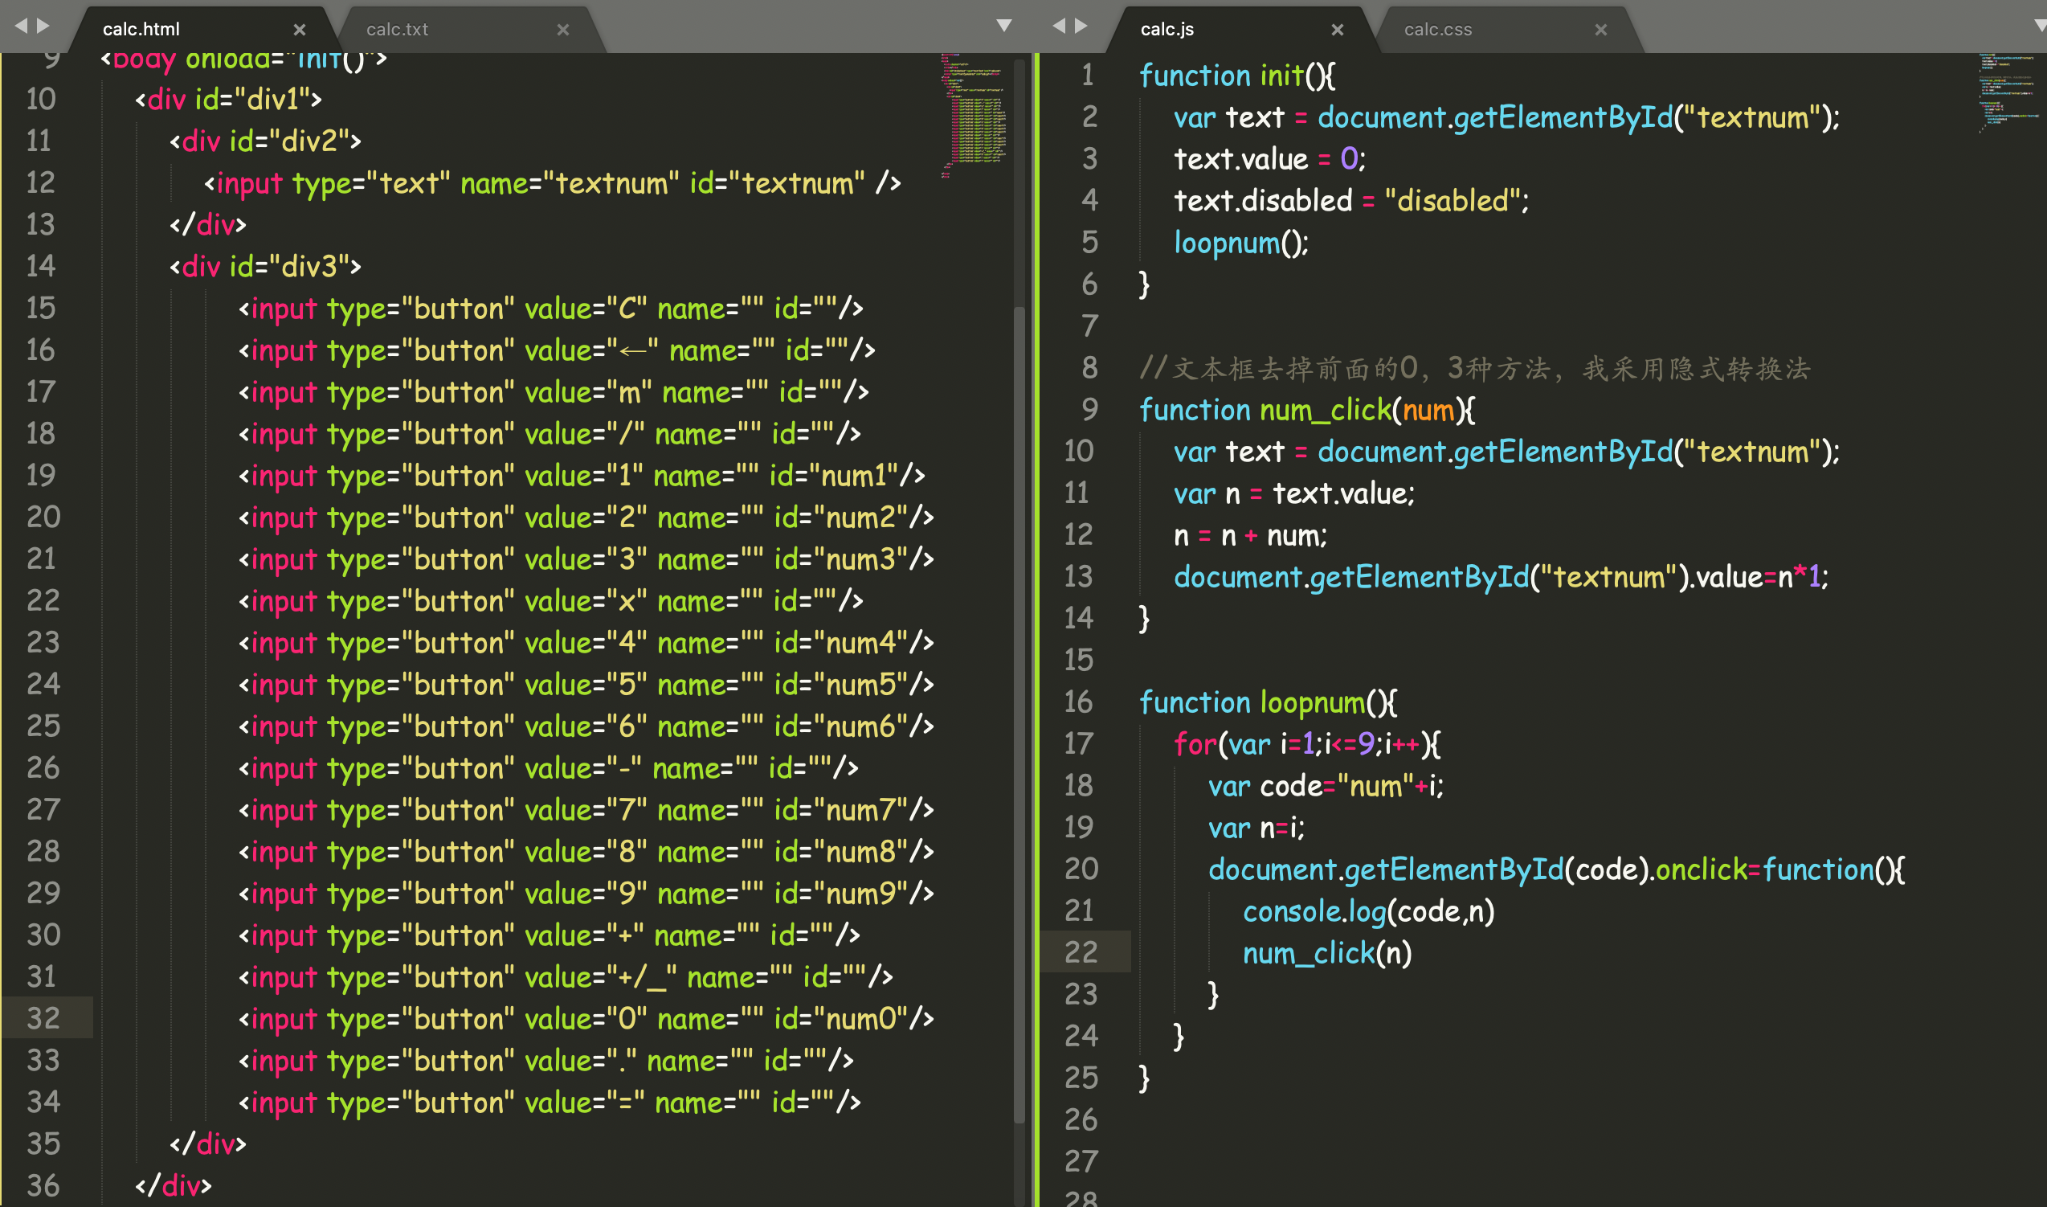Viewport: 2047px width, 1207px height.
Task: Click the button line with id="num5"
Action: point(586,685)
